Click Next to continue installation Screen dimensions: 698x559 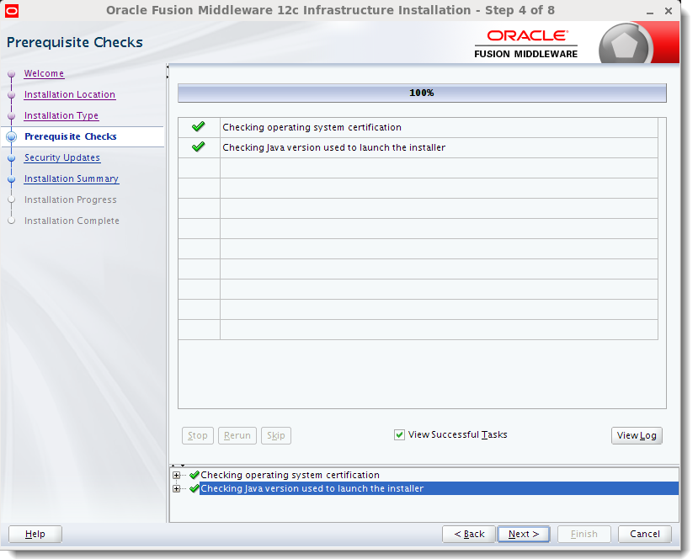[523, 534]
